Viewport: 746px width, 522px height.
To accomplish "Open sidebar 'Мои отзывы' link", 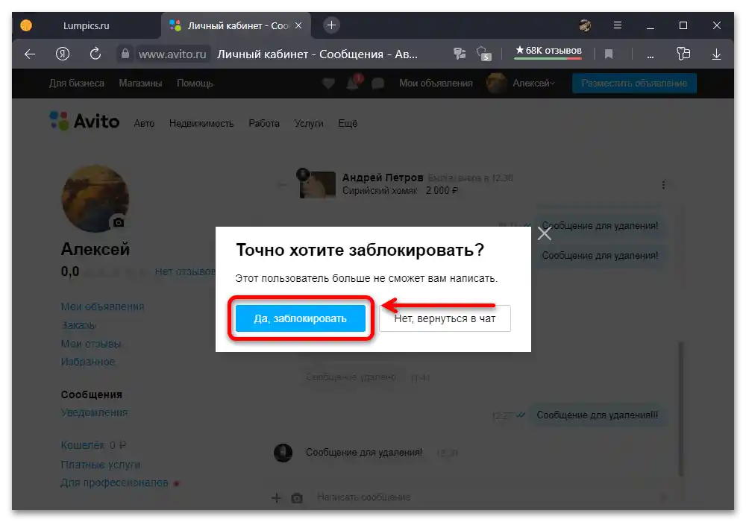I will 91,344.
